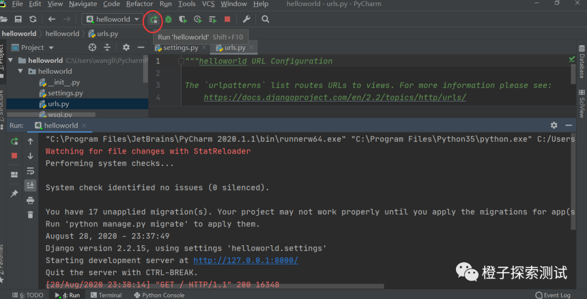
Task: Open the File menu
Action: tap(17, 4)
